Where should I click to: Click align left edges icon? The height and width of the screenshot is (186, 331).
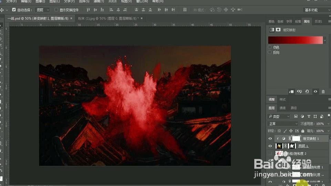pos(111,10)
